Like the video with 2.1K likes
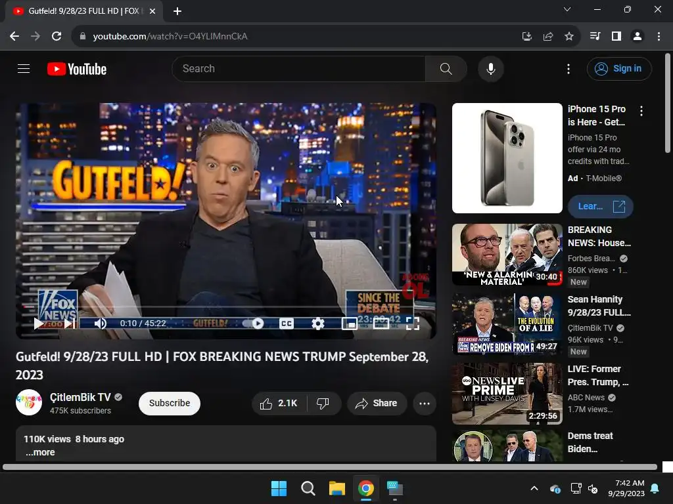Image resolution: width=673 pixels, height=504 pixels. (279, 404)
